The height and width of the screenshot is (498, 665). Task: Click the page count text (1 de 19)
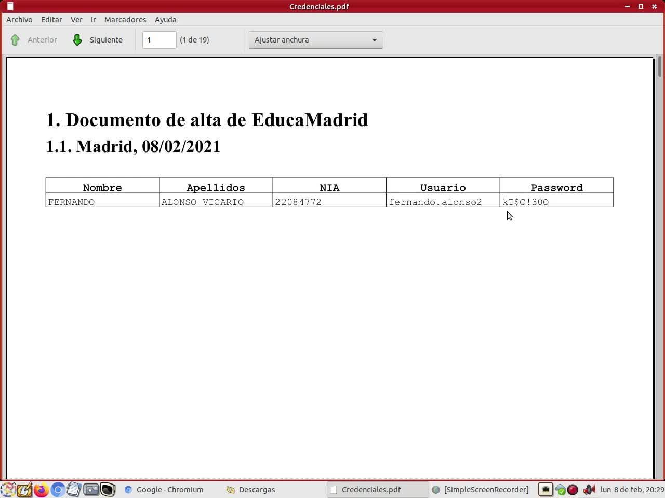[194, 40]
